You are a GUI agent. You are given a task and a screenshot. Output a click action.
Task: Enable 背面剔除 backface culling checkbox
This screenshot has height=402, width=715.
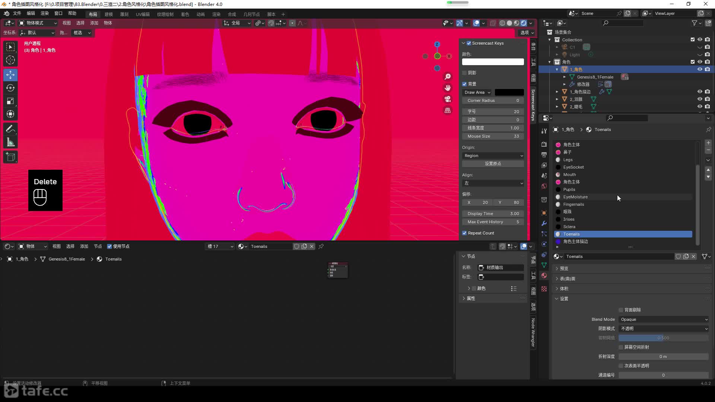[621, 310]
